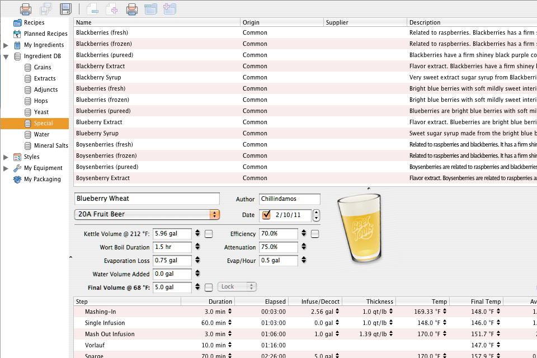Check the box beside Efficiency
Screen dimensions: 537x358
tap(315, 234)
